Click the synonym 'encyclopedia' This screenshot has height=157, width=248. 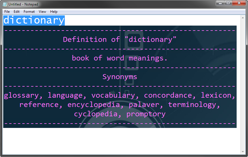pyautogui.click(x=94, y=105)
